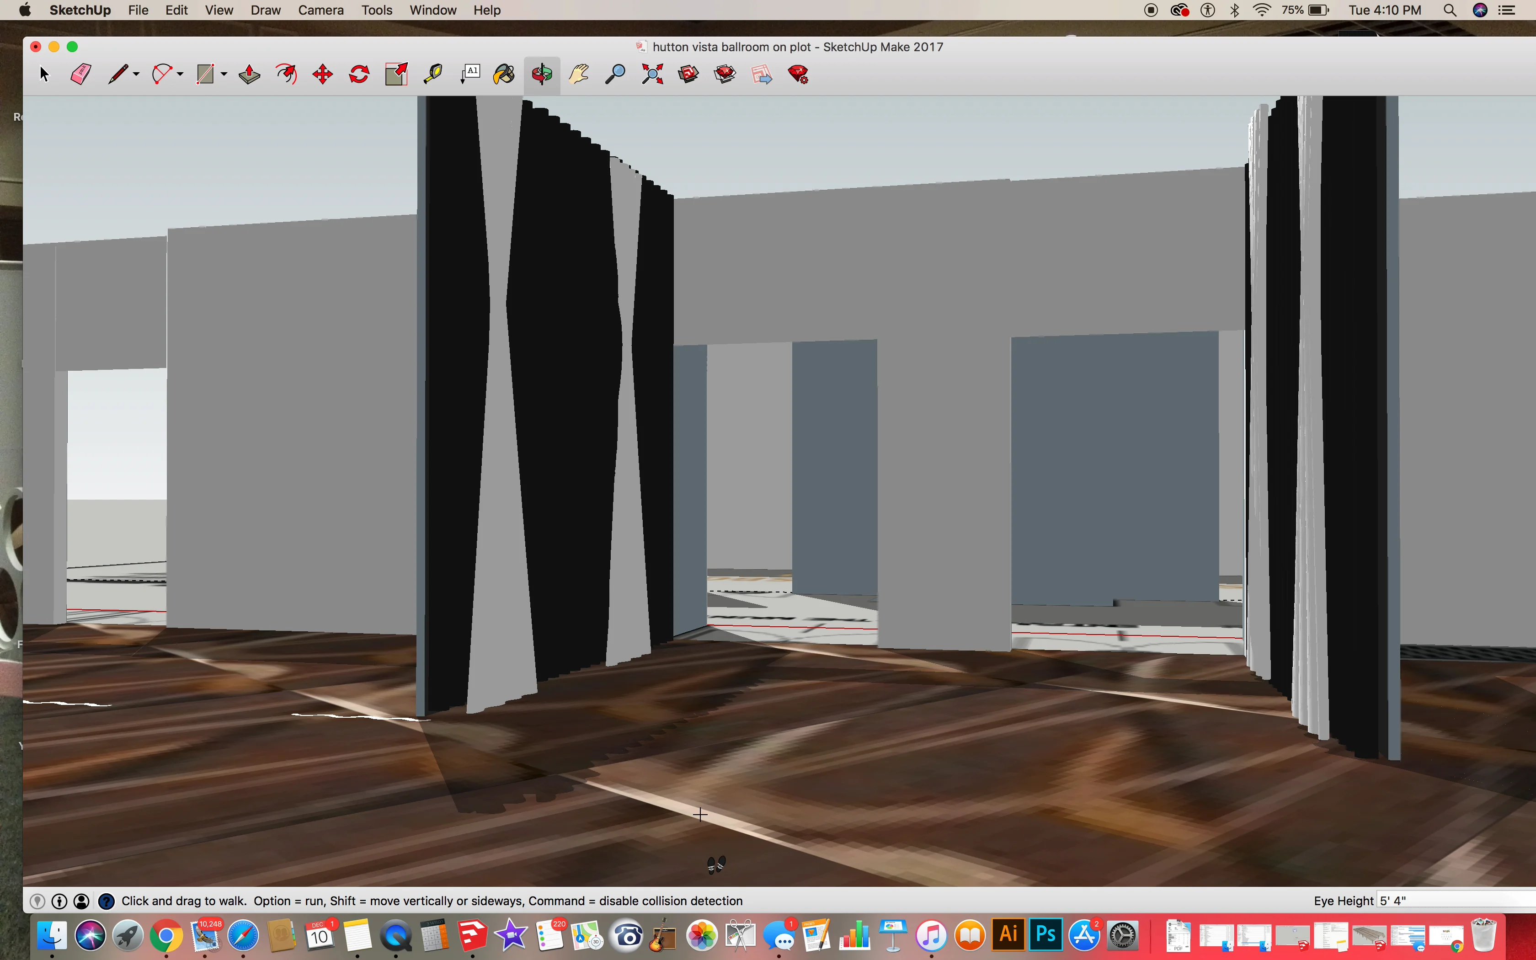The height and width of the screenshot is (960, 1536).
Task: Activate the Zoom magnifier tool
Action: tap(615, 75)
